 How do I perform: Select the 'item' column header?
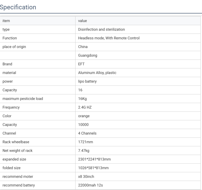pos(6,21)
